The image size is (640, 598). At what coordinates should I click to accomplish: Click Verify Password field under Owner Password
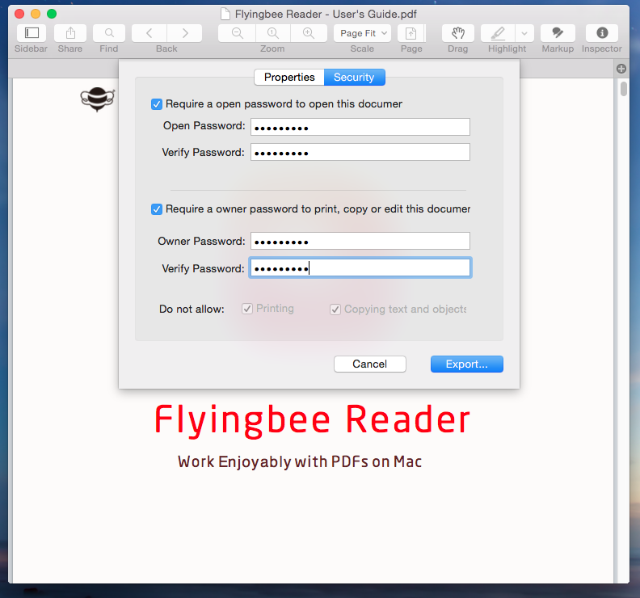tap(360, 267)
